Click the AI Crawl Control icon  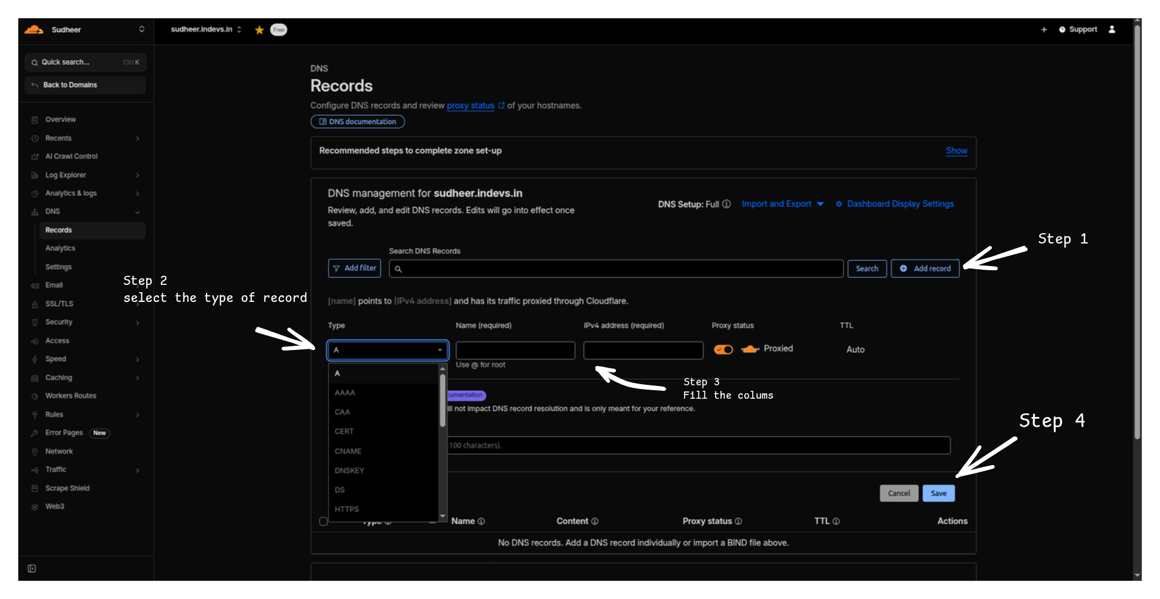[35, 156]
